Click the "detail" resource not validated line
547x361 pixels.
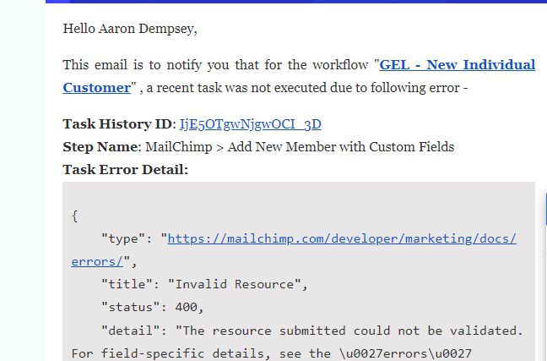pyautogui.click(x=312, y=331)
